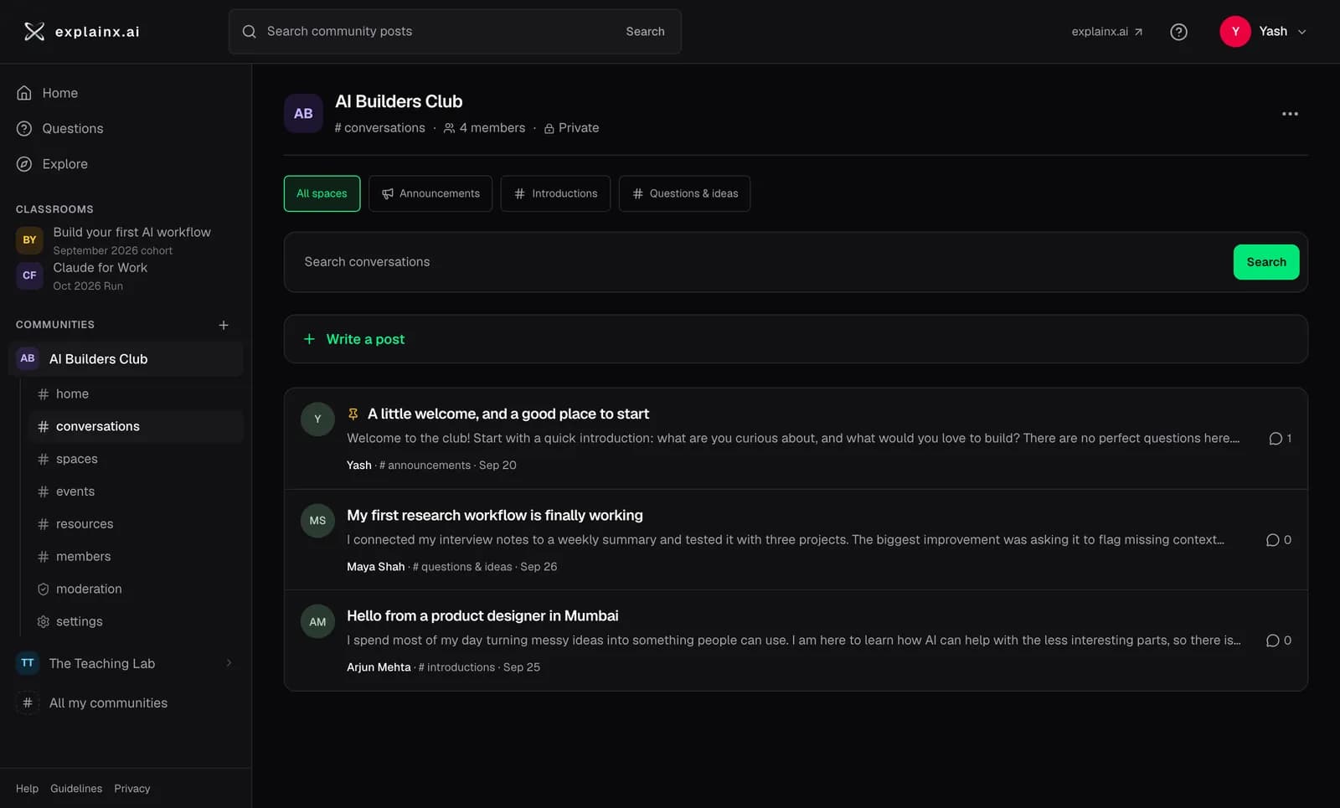Open the Yash account dropdown
The image size is (1340, 808).
(x=1264, y=32)
